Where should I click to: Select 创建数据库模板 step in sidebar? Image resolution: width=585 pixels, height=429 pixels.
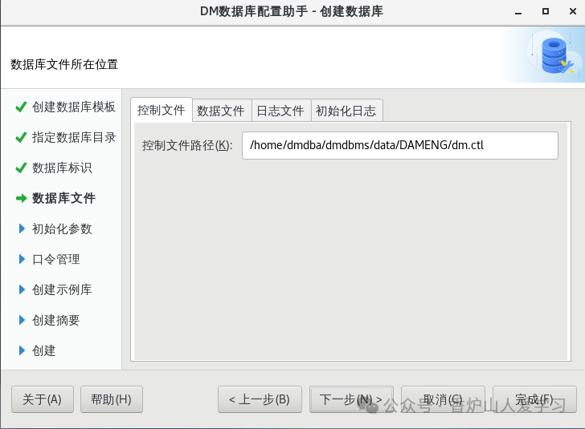(73, 107)
